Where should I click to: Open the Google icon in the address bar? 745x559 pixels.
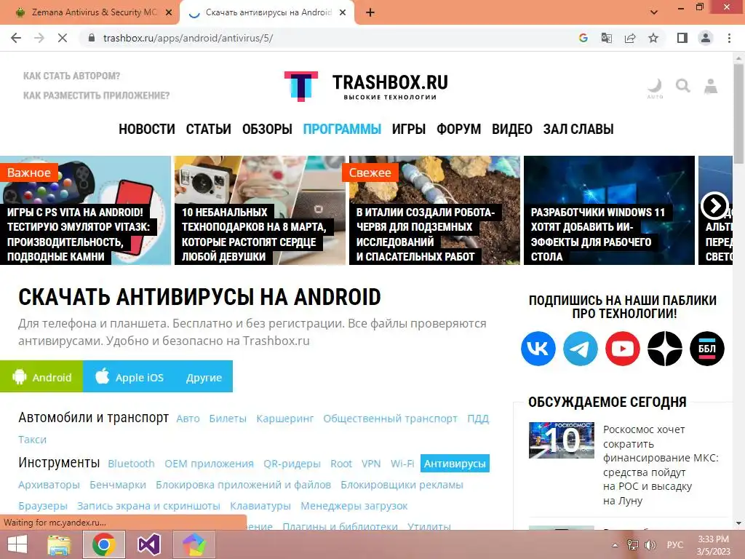(583, 38)
